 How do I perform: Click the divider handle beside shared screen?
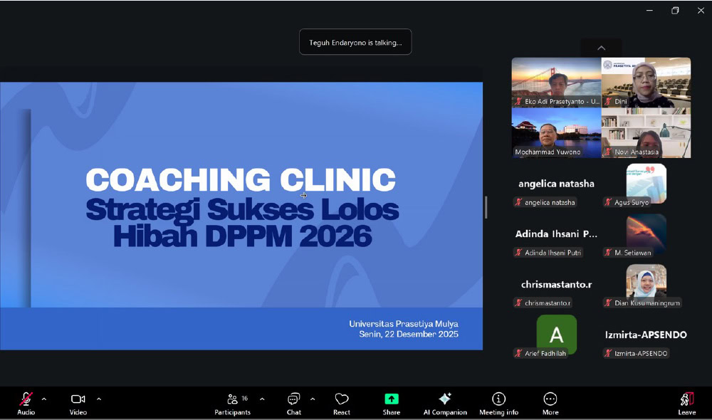tap(486, 207)
